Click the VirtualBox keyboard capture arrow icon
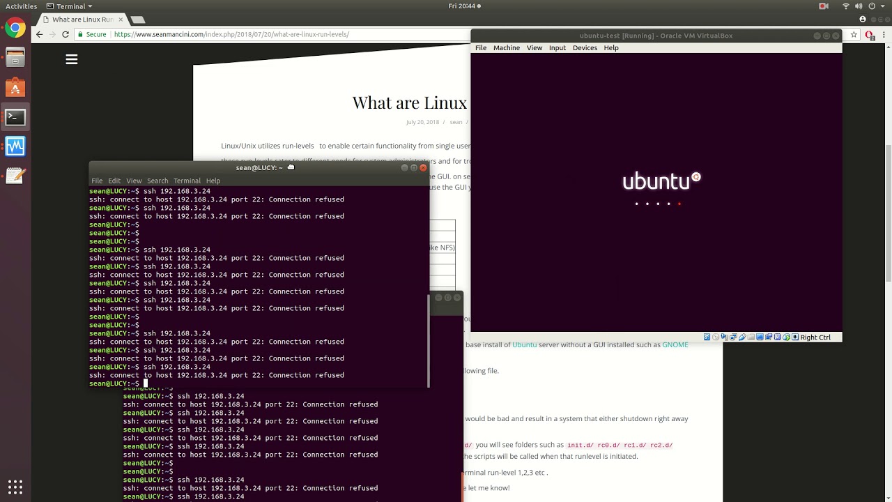 [795, 337]
